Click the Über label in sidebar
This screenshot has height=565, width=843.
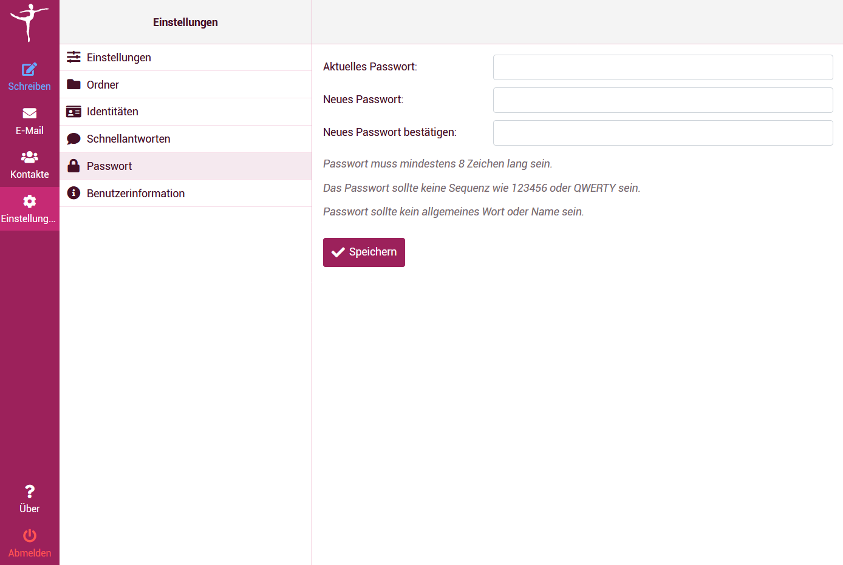pyautogui.click(x=29, y=509)
